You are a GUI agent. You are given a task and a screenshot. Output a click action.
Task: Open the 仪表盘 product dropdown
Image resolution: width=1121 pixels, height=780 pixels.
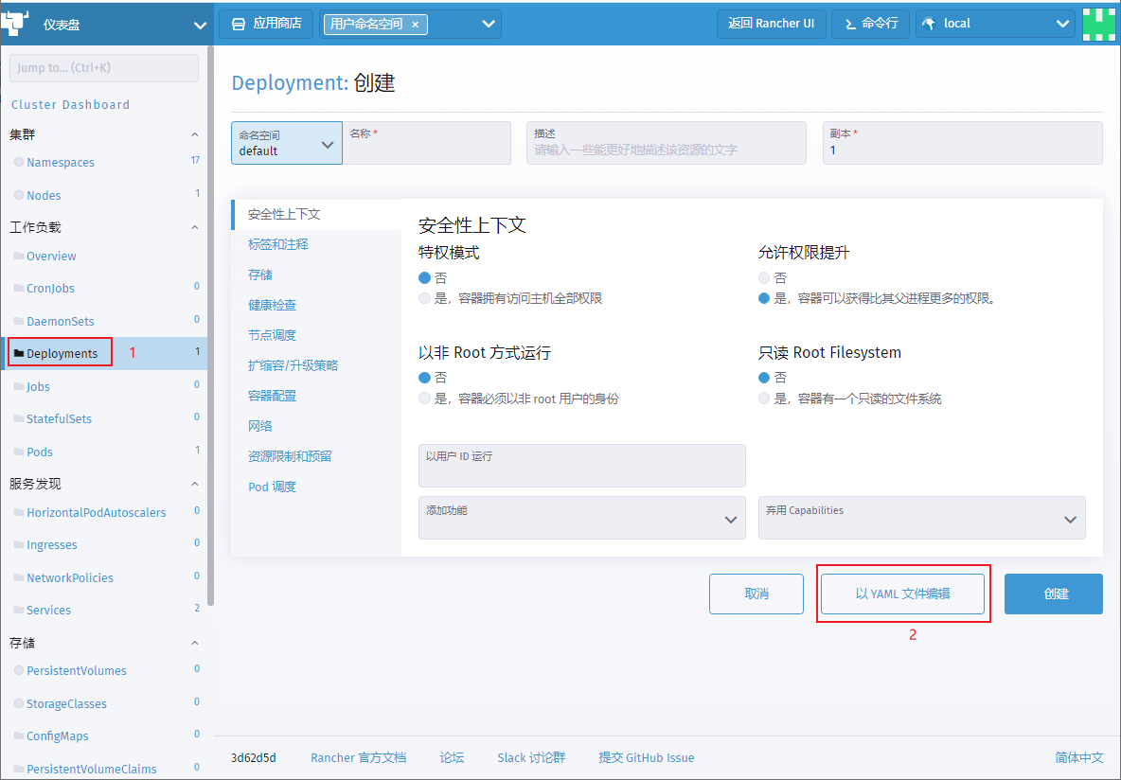(200, 27)
